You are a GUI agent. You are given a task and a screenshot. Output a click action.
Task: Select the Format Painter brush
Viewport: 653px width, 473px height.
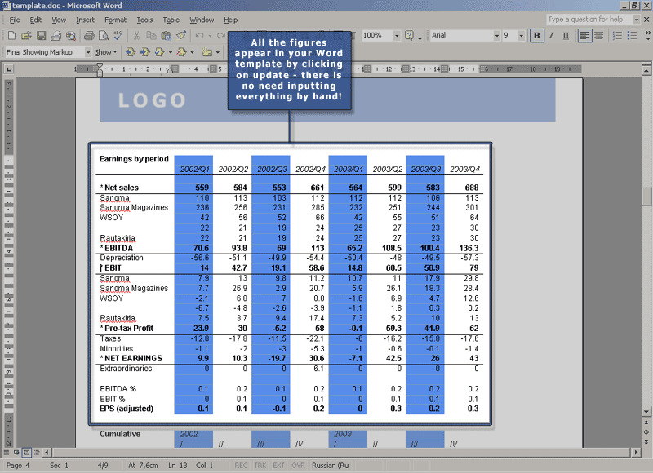coord(180,36)
